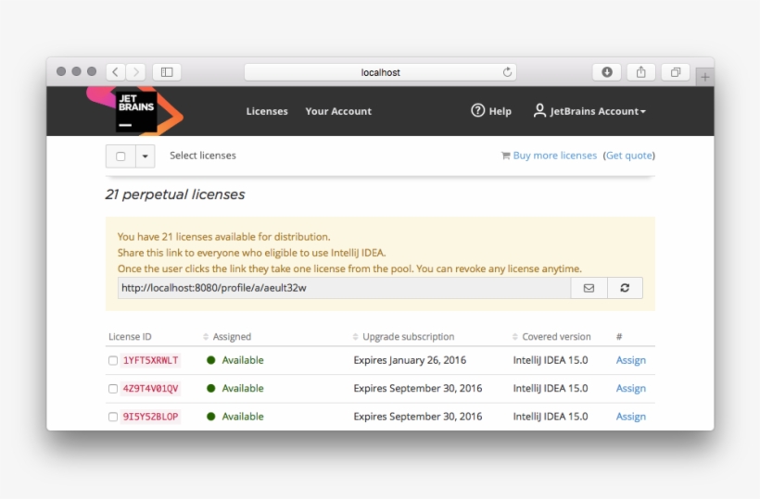Open a new tab with the plus button

704,77
